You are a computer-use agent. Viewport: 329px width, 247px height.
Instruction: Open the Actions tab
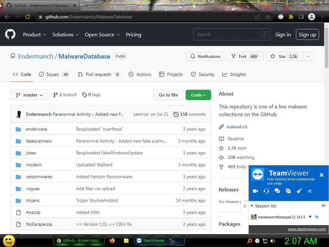[140, 74]
